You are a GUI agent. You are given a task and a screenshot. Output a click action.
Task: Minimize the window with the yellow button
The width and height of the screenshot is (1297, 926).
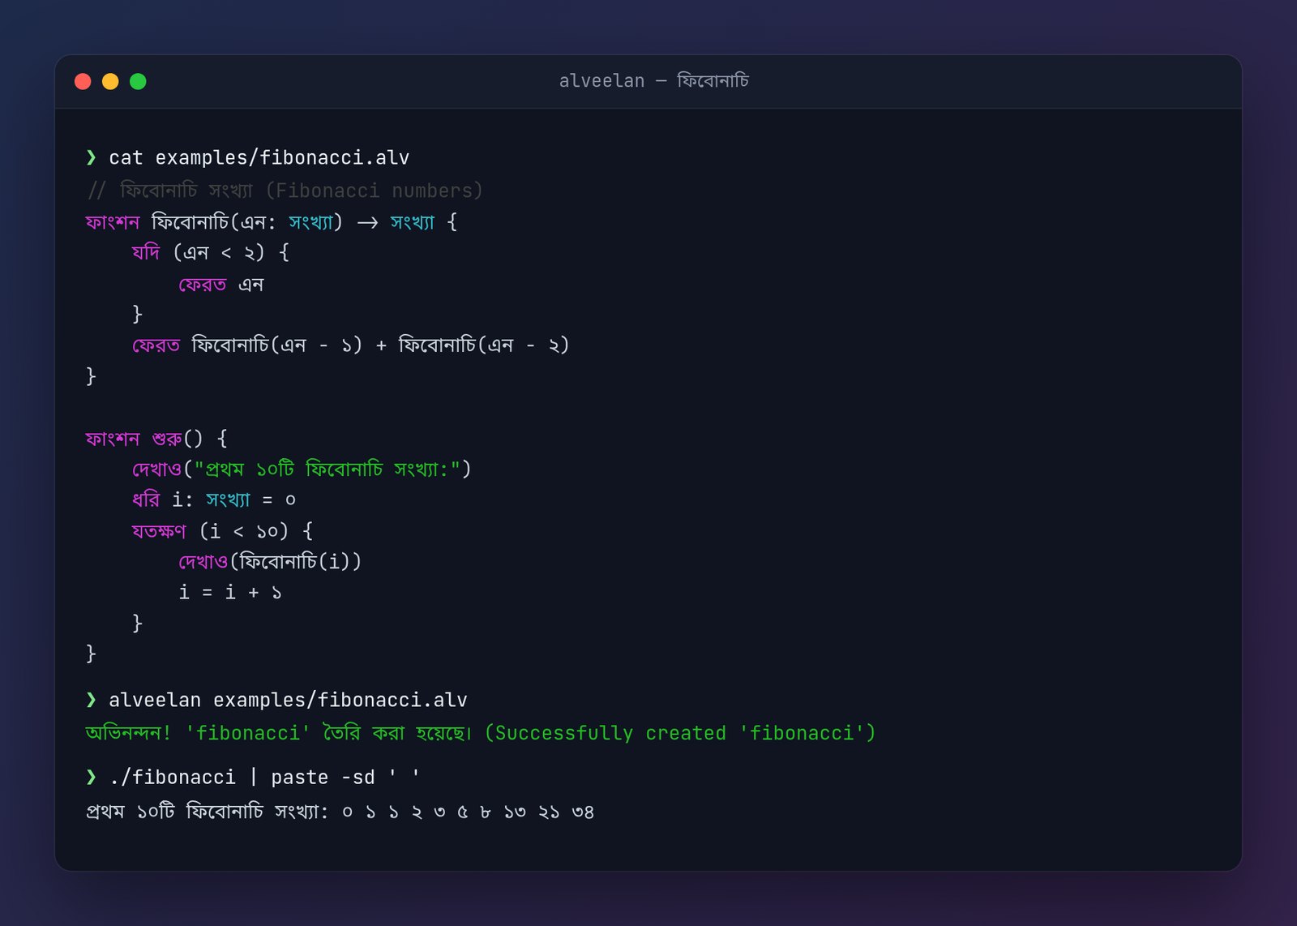click(110, 81)
